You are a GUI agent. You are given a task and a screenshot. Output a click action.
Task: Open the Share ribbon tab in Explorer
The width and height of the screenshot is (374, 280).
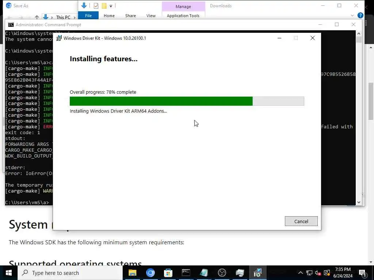(130, 15)
